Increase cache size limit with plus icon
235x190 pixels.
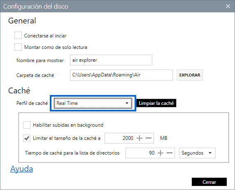tap(140, 138)
